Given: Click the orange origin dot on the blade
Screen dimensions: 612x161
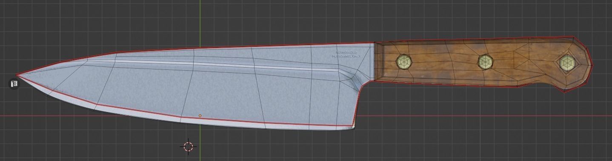Looking at the screenshot, I should pyautogui.click(x=200, y=115).
